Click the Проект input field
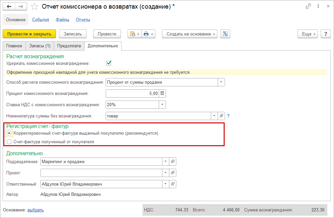Viewport: 334px width, 218px height. [x=101, y=173]
